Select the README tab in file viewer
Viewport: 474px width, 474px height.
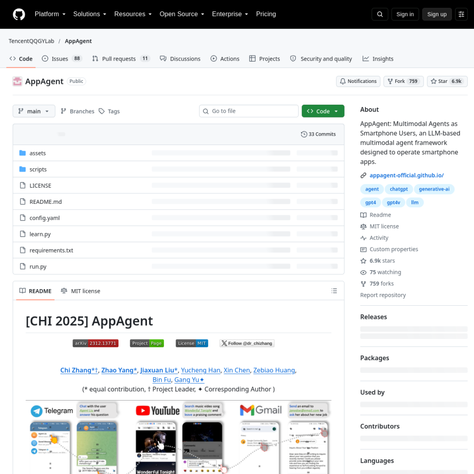tap(36, 291)
